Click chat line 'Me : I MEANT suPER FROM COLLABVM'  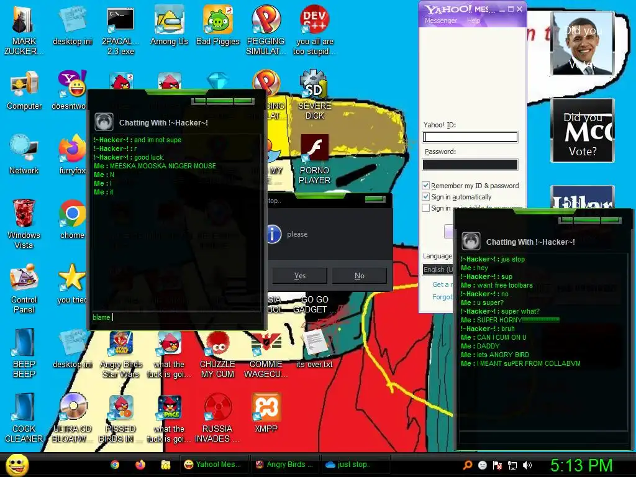520,363
